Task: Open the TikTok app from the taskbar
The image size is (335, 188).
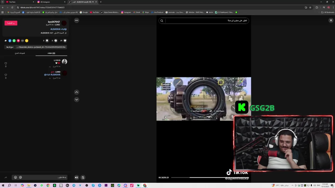Action: click(132, 185)
